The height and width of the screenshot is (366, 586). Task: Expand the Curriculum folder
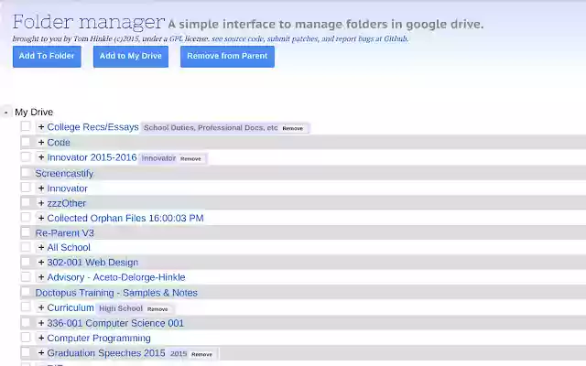tap(41, 307)
